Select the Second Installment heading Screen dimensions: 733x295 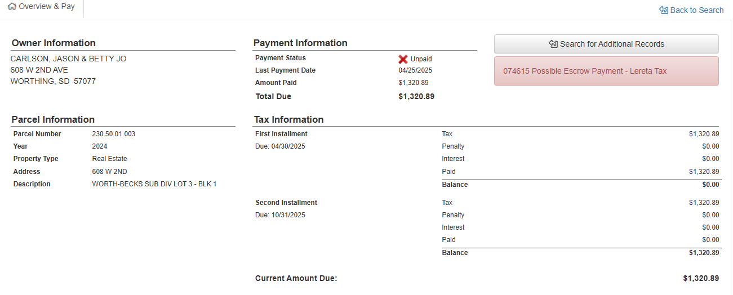tap(286, 203)
